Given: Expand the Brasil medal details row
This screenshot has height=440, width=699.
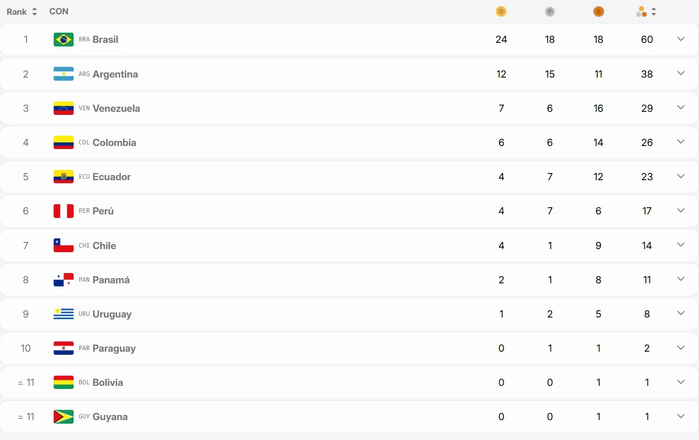Looking at the screenshot, I should [x=681, y=39].
